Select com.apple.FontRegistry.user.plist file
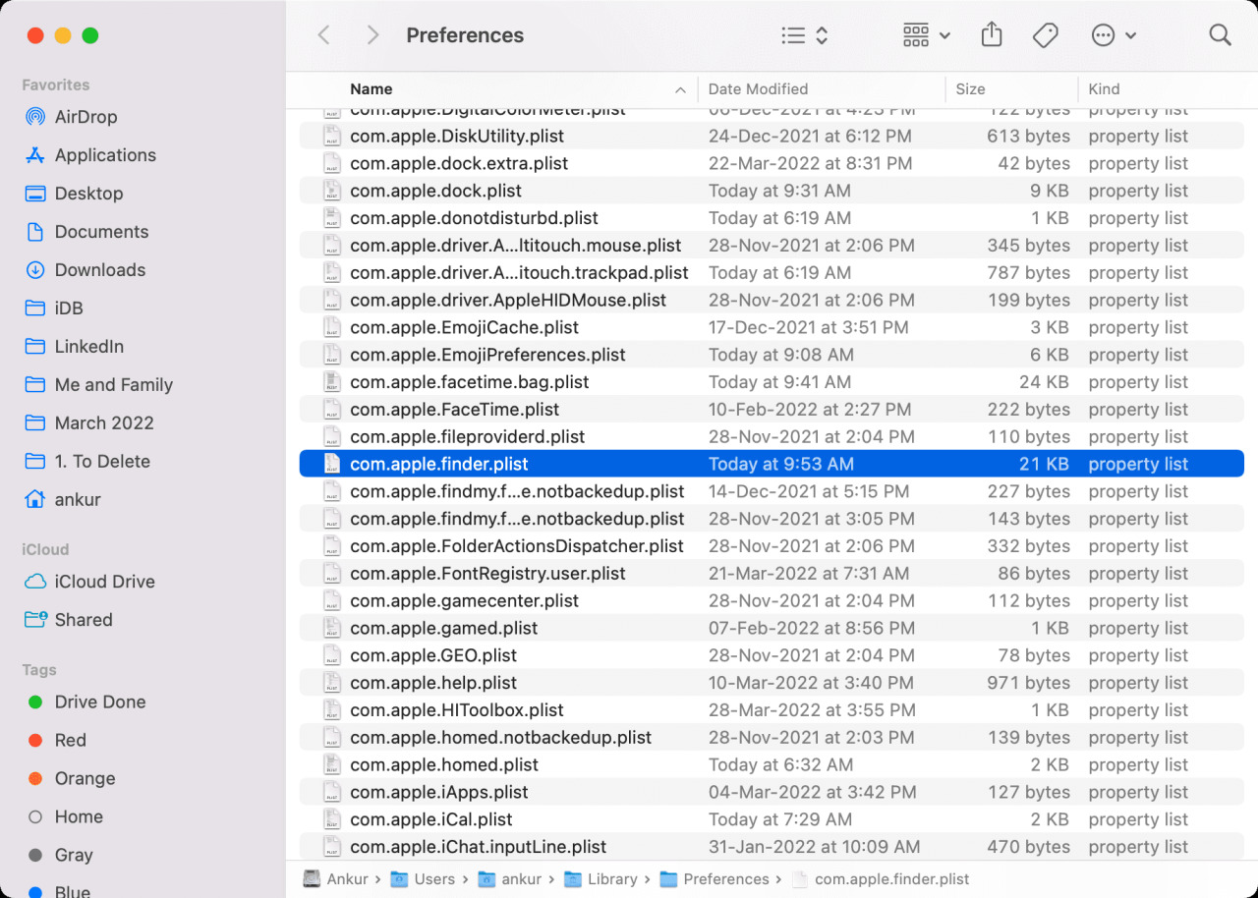This screenshot has height=898, width=1258. (772, 574)
